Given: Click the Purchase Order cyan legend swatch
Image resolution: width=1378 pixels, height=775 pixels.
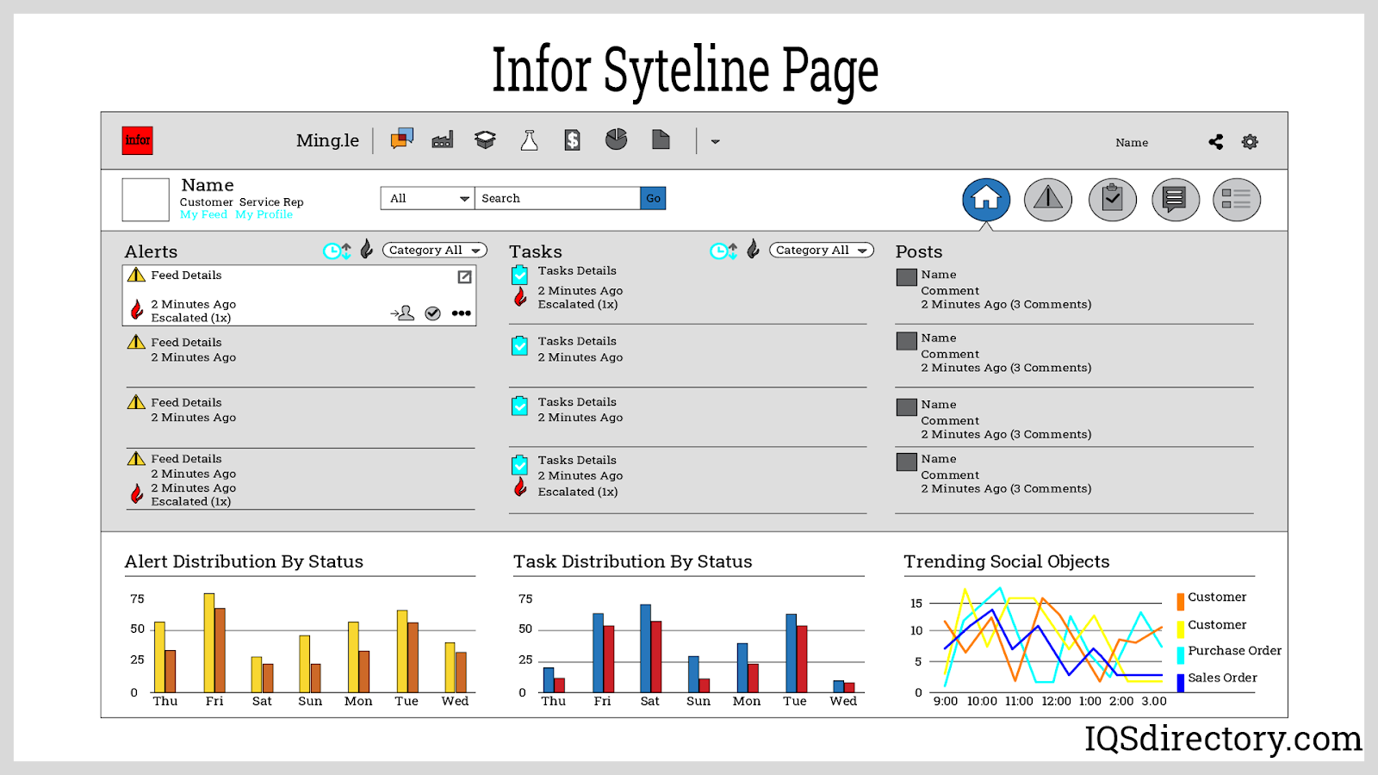Looking at the screenshot, I should (x=1181, y=654).
